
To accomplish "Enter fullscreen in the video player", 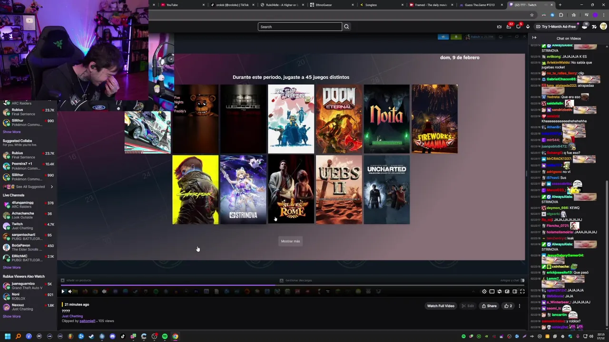I will [x=522, y=292].
